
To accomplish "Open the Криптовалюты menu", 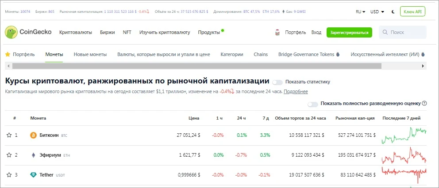I will pyautogui.click(x=76, y=32).
